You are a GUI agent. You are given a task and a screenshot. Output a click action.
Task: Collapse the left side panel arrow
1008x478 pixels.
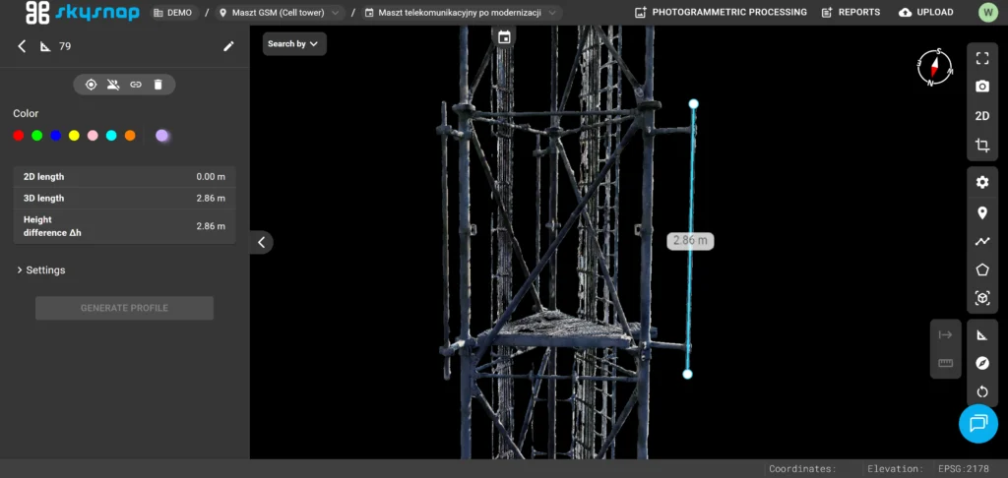pos(262,242)
